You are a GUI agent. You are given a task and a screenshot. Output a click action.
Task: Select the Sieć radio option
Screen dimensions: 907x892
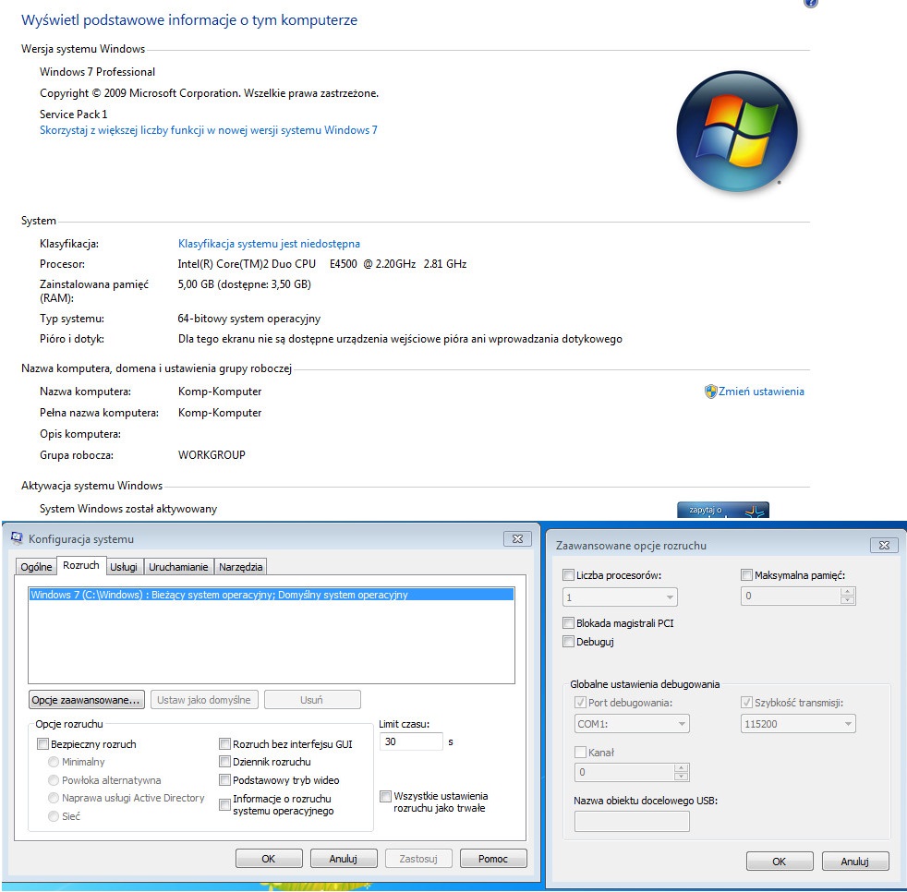click(54, 816)
